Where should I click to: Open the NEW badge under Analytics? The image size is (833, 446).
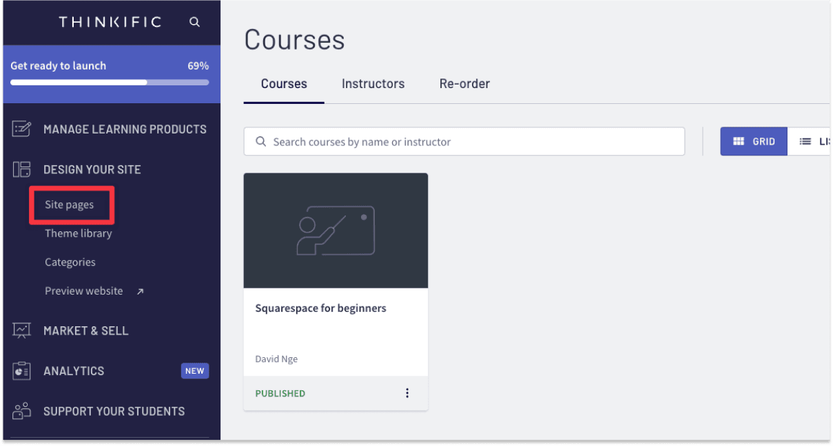195,371
